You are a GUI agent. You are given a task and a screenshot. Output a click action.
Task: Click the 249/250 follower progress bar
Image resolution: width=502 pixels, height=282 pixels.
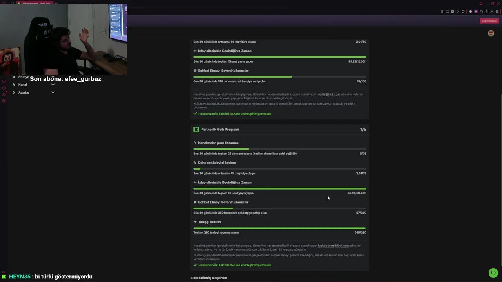coord(280,228)
